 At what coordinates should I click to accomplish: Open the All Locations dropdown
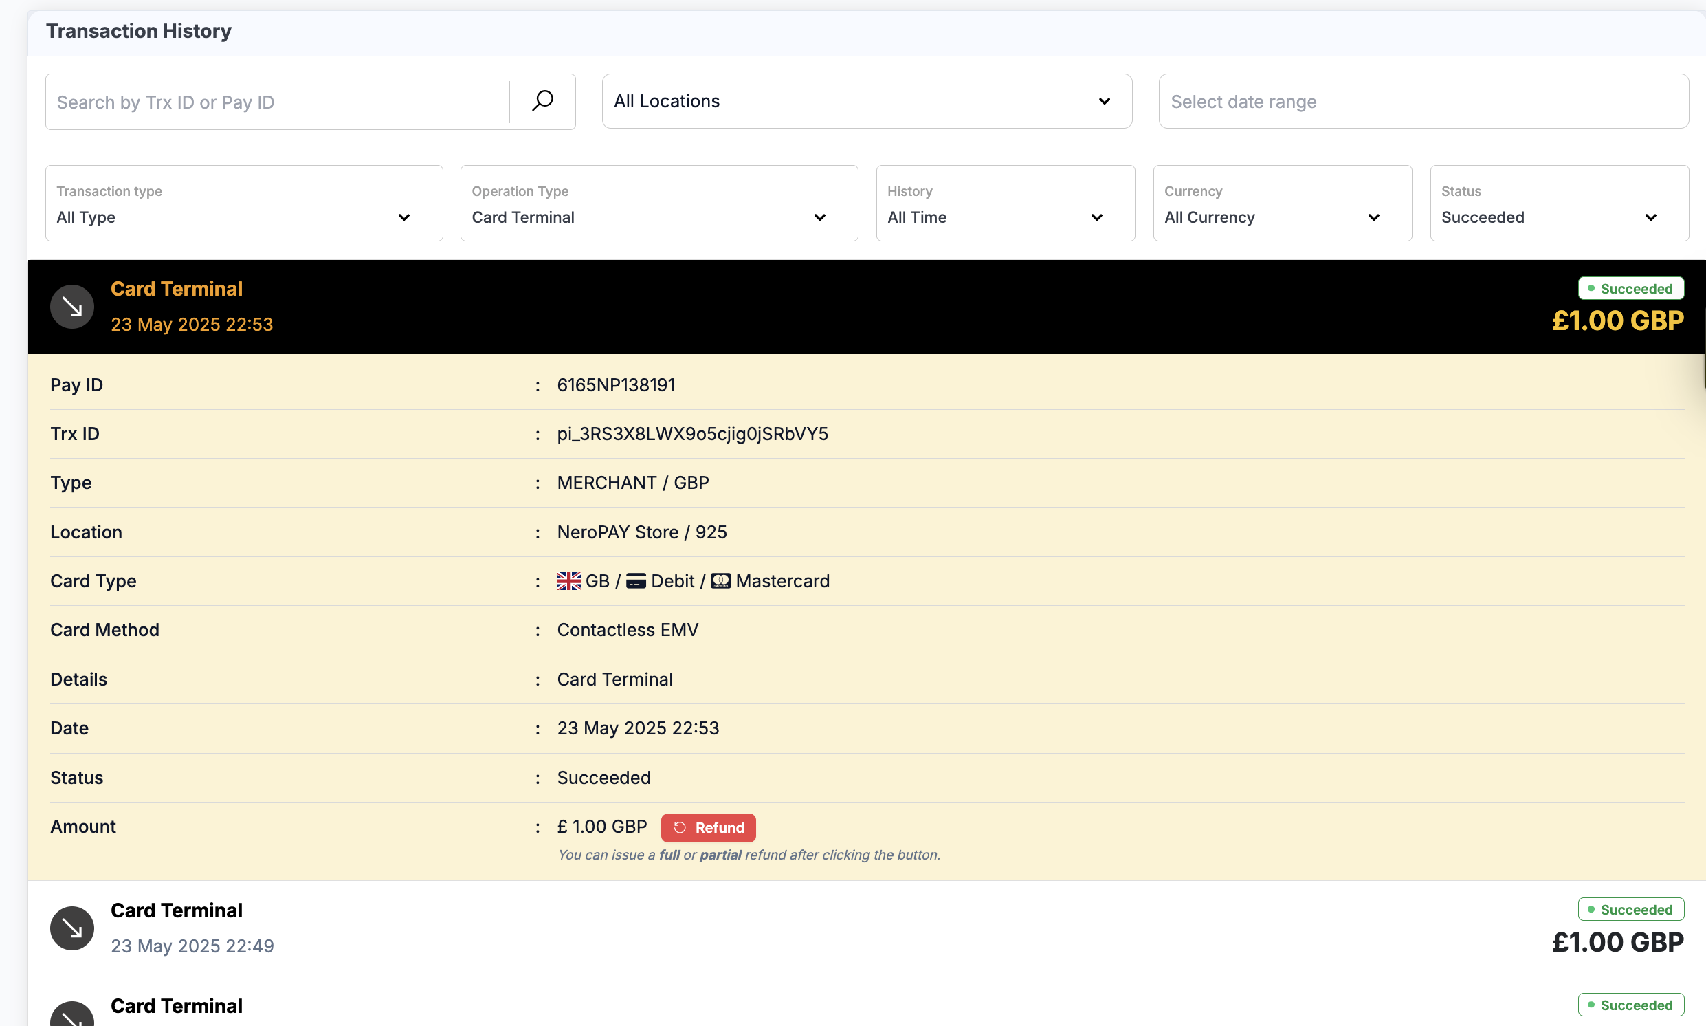(x=867, y=101)
